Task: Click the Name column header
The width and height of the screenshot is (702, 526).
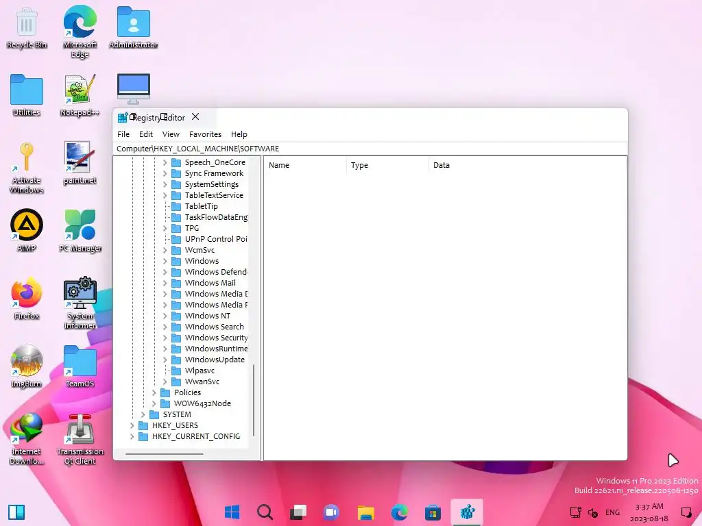Action: (x=305, y=165)
